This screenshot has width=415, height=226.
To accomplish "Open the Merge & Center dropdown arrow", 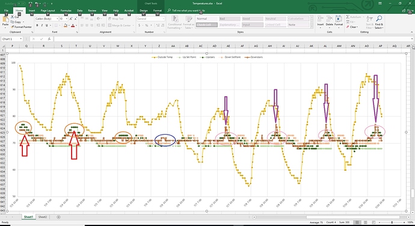I will (x=133, y=25).
